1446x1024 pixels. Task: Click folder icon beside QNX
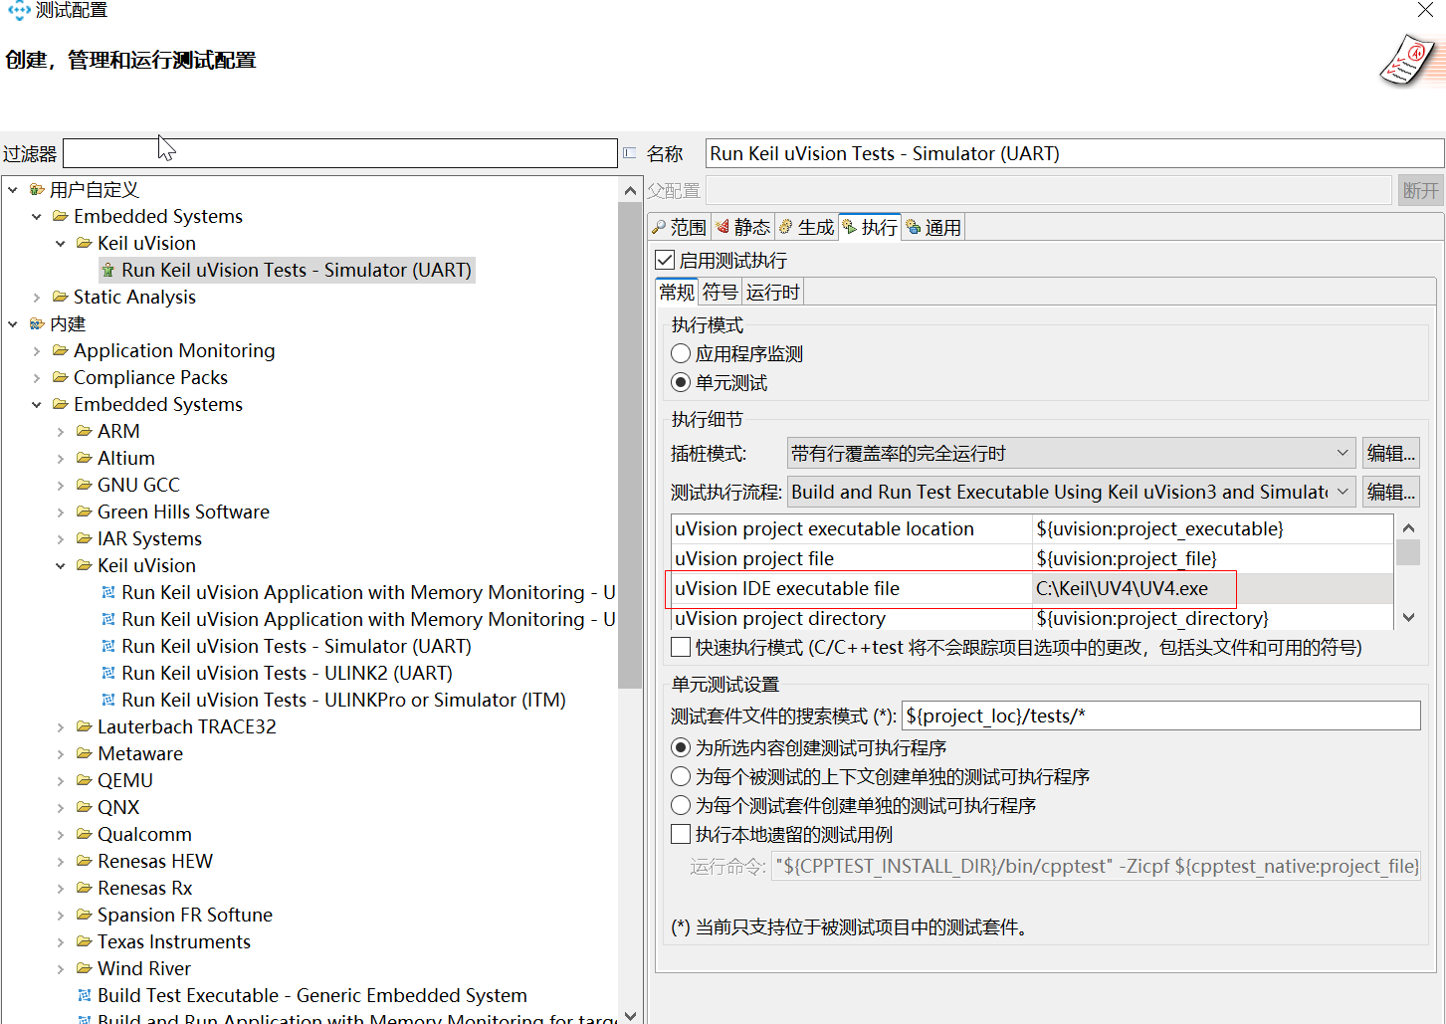pyautogui.click(x=85, y=807)
